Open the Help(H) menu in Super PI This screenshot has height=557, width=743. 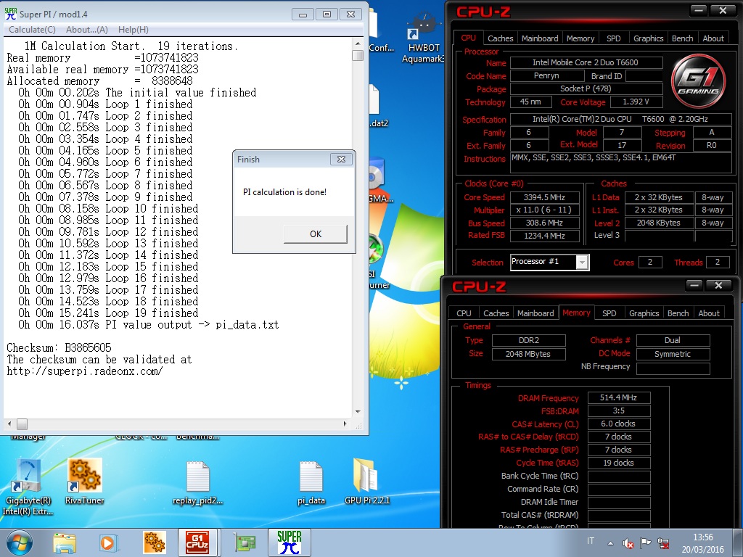[x=134, y=30]
